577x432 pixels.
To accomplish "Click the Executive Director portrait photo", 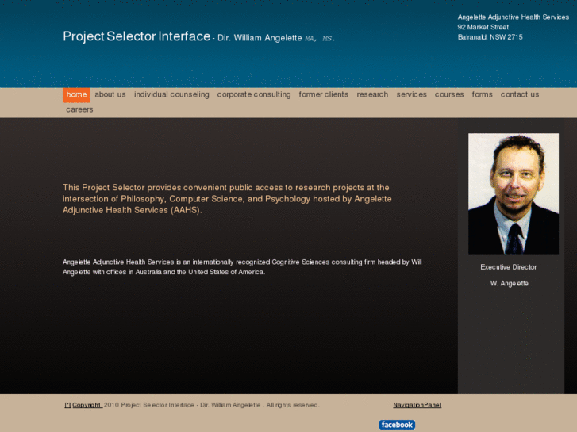I will [514, 193].
